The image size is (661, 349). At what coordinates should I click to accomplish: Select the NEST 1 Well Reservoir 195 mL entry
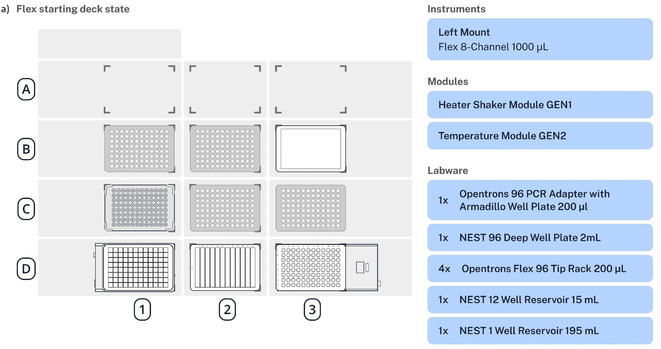(x=540, y=331)
